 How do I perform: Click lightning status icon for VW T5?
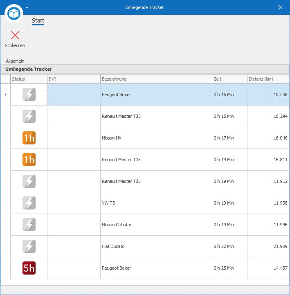[x=29, y=203]
